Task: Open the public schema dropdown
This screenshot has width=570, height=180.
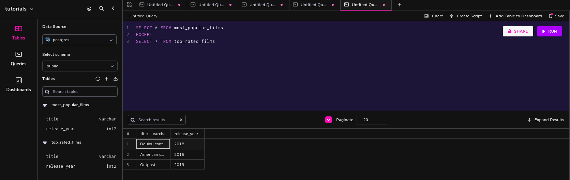Action: (80, 66)
